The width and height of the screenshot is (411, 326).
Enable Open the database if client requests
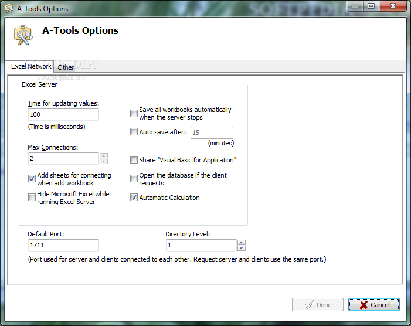134,178
